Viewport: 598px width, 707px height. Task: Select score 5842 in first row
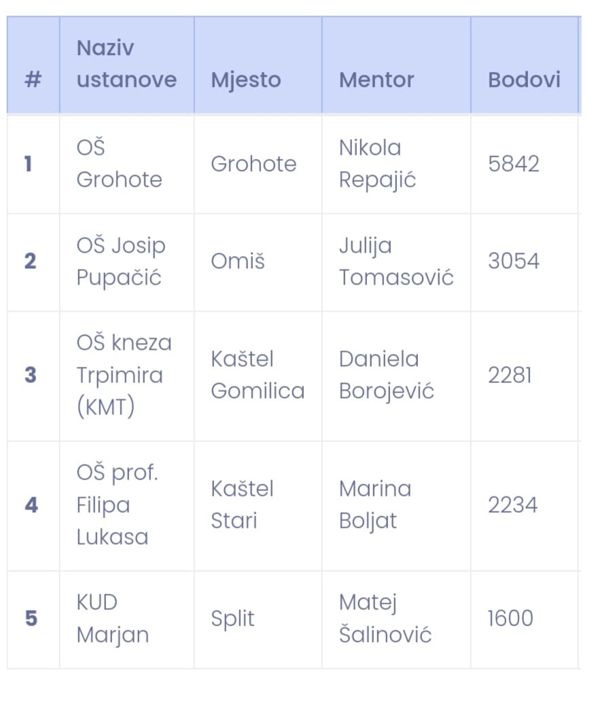(514, 164)
